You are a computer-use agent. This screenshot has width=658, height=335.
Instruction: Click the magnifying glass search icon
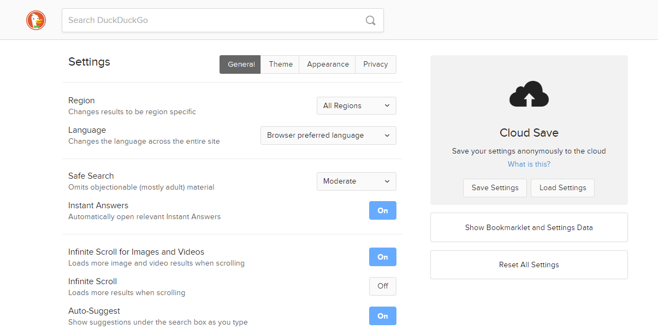click(x=370, y=20)
